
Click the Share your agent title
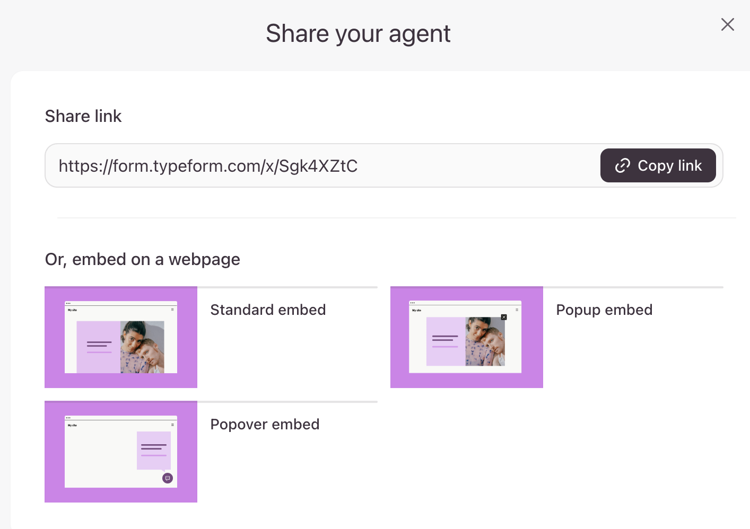point(358,34)
